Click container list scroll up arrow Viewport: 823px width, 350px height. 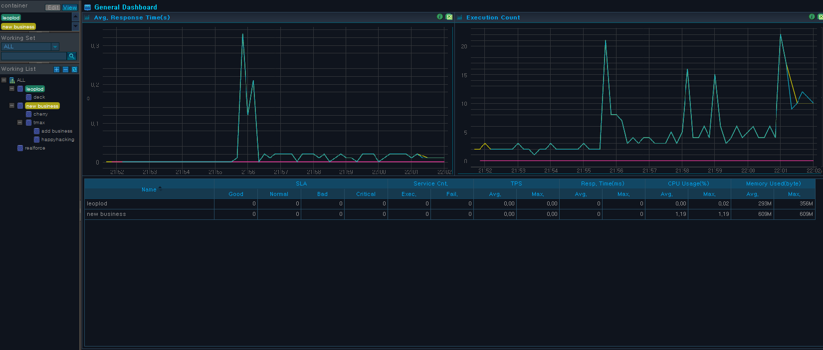pos(76,17)
